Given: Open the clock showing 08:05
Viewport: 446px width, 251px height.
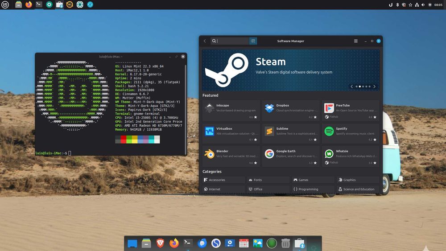Looking at the screenshot, I should coord(438,5).
